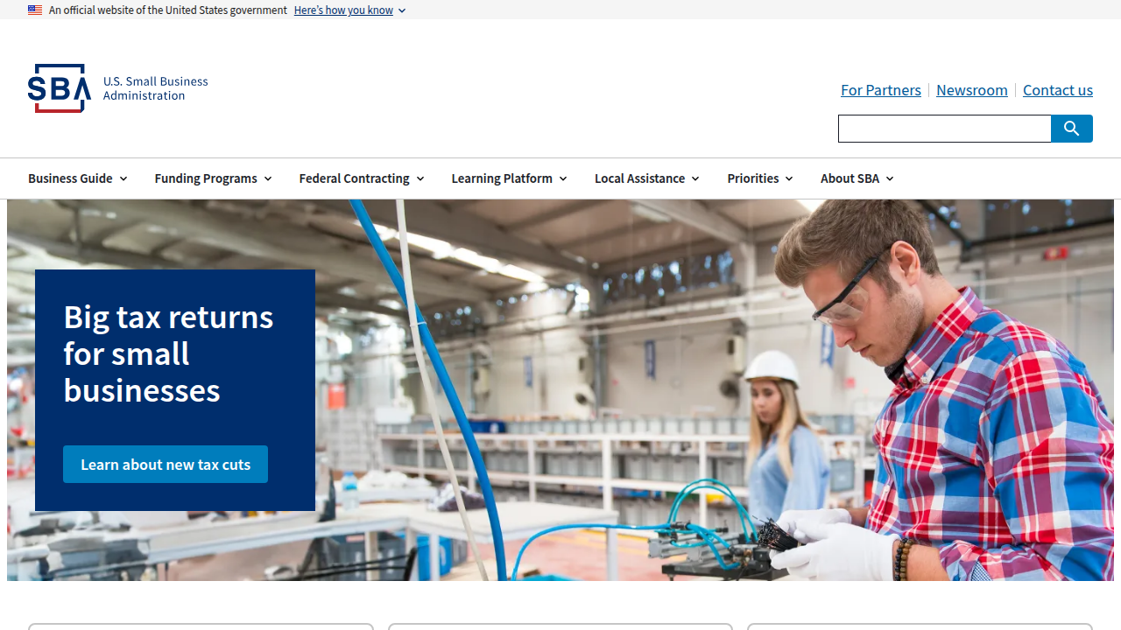
Task: Click the U.S. flag icon in the banner
Action: (35, 10)
